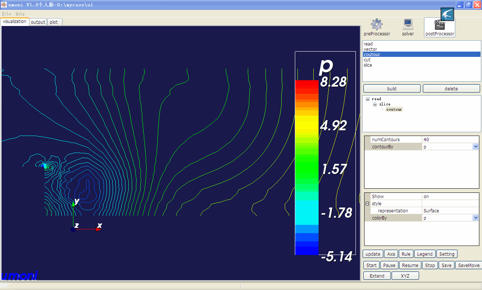The image size is (482, 290).
Task: Toggle the Axis display button
Action: (x=391, y=254)
